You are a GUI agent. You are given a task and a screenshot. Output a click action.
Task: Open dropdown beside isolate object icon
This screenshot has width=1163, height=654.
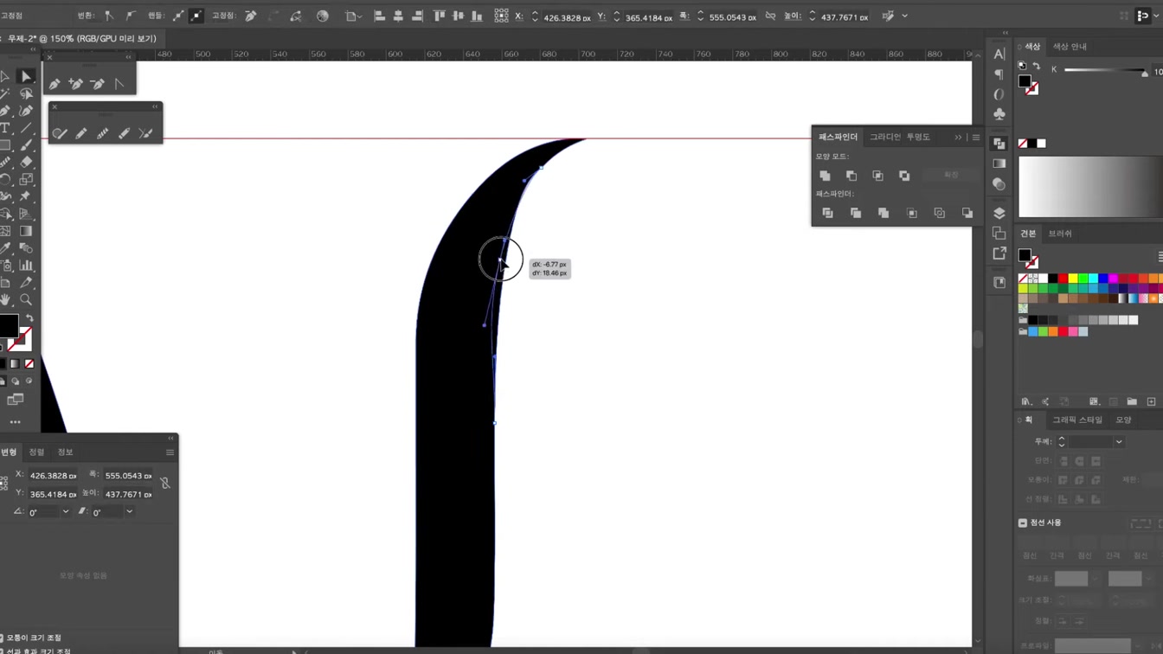pyautogui.click(x=905, y=16)
